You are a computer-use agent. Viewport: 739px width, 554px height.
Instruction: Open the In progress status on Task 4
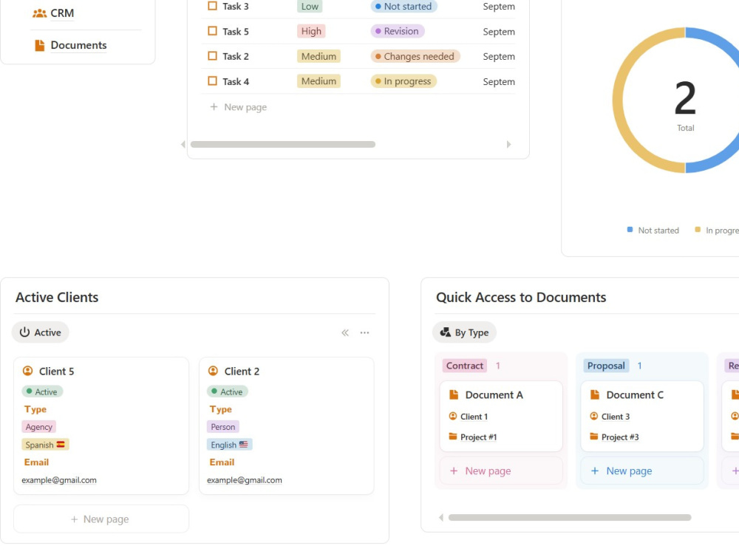tap(404, 81)
